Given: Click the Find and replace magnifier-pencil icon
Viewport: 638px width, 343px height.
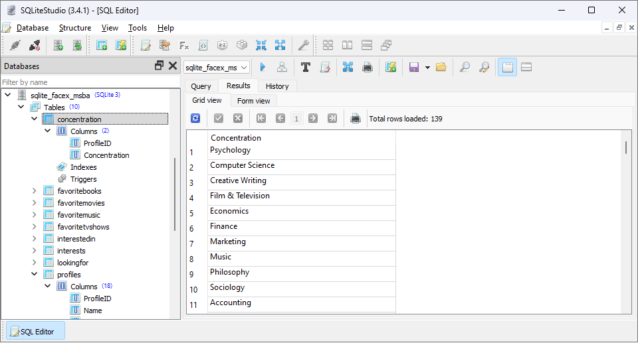Looking at the screenshot, I should pos(484,67).
